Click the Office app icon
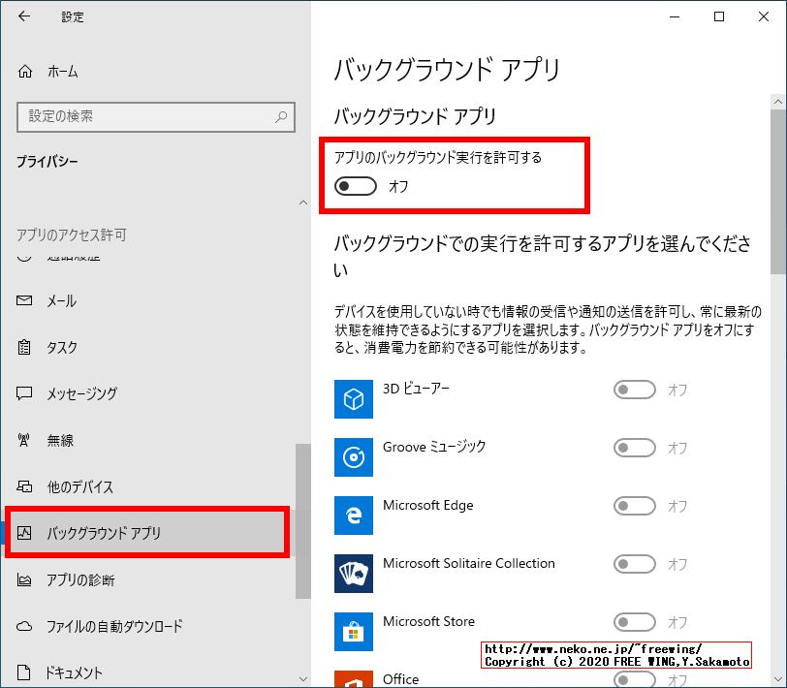Viewport: 787px width, 688px height. pos(354,678)
